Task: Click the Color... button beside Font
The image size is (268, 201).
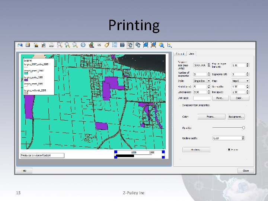Action: (x=239, y=98)
